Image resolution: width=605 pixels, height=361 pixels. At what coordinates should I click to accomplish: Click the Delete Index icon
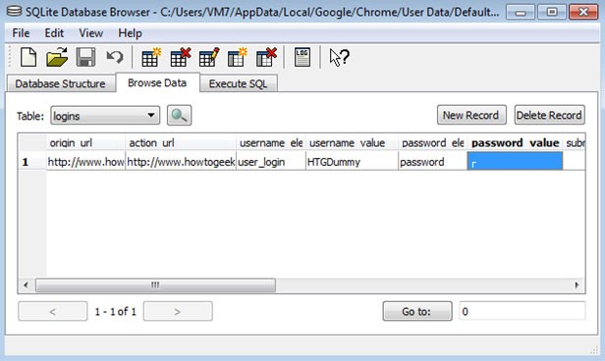266,58
